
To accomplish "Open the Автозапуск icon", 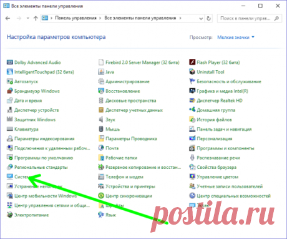I will click(x=10, y=81).
